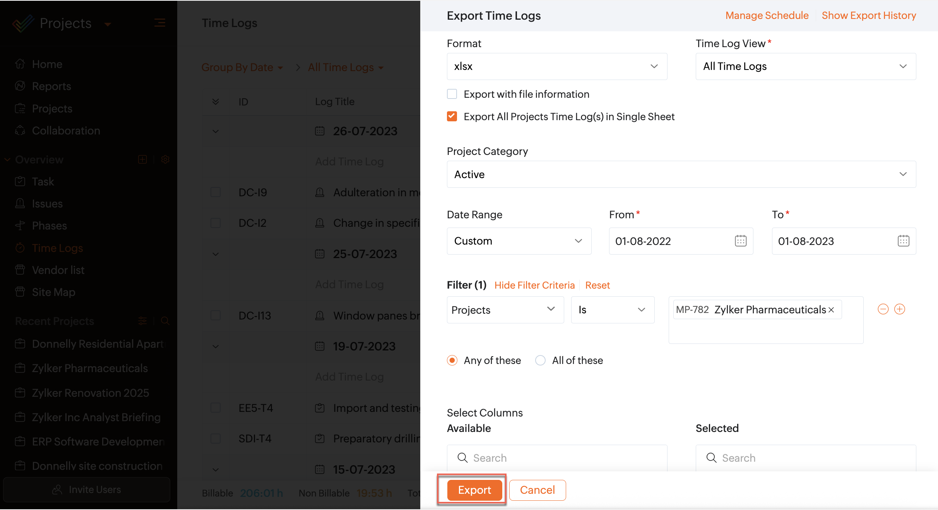Click the sidebar collapse hamburger icon
The height and width of the screenshot is (510, 938).
point(159,23)
